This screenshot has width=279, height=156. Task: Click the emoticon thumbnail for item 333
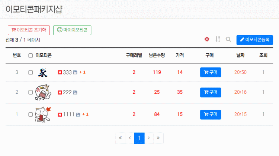pyautogui.click(x=43, y=72)
